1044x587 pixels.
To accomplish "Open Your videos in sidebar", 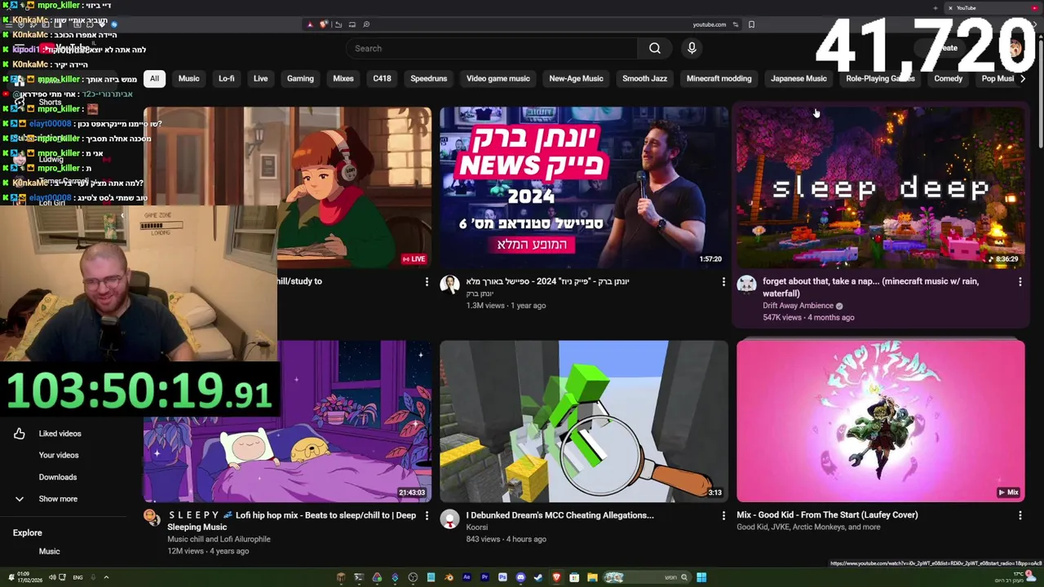I will (x=59, y=456).
